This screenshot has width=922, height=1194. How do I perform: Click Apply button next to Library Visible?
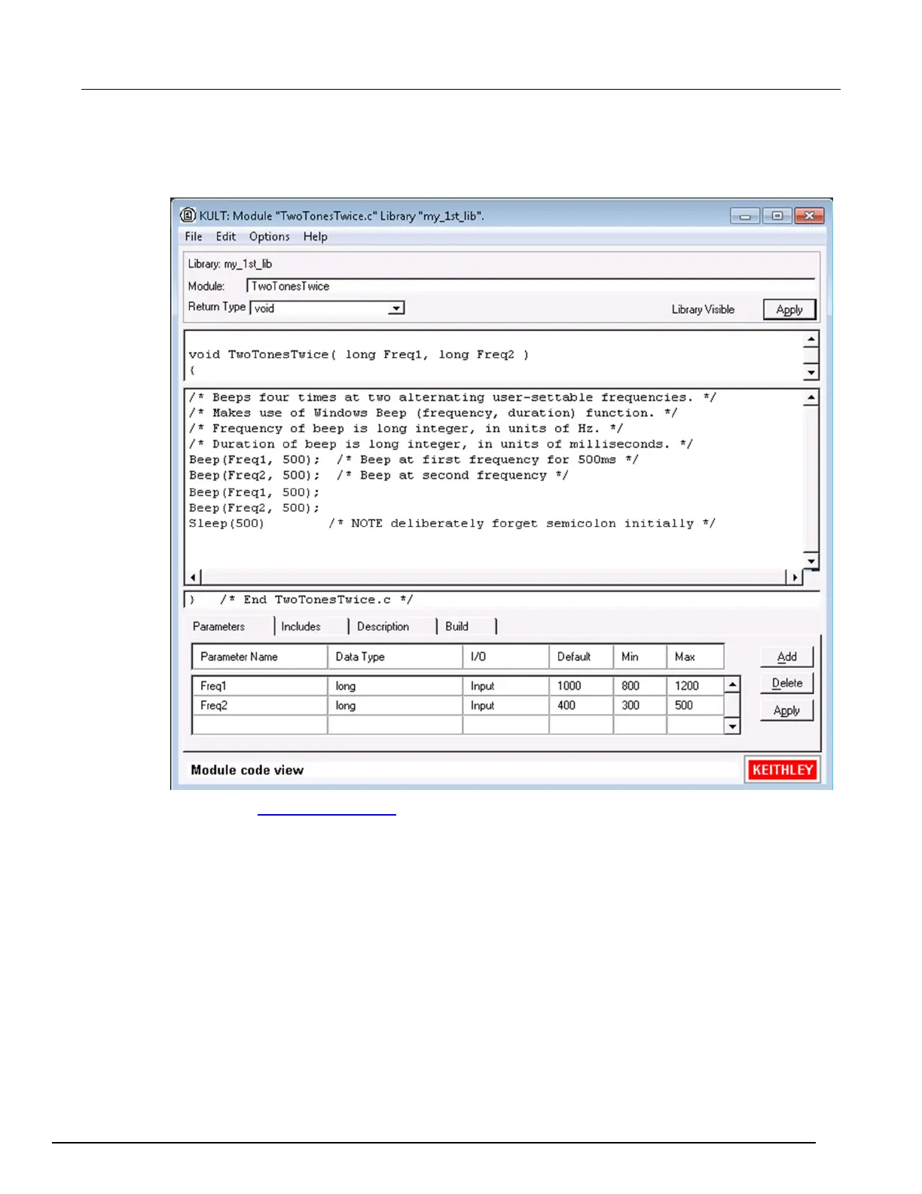tap(789, 310)
